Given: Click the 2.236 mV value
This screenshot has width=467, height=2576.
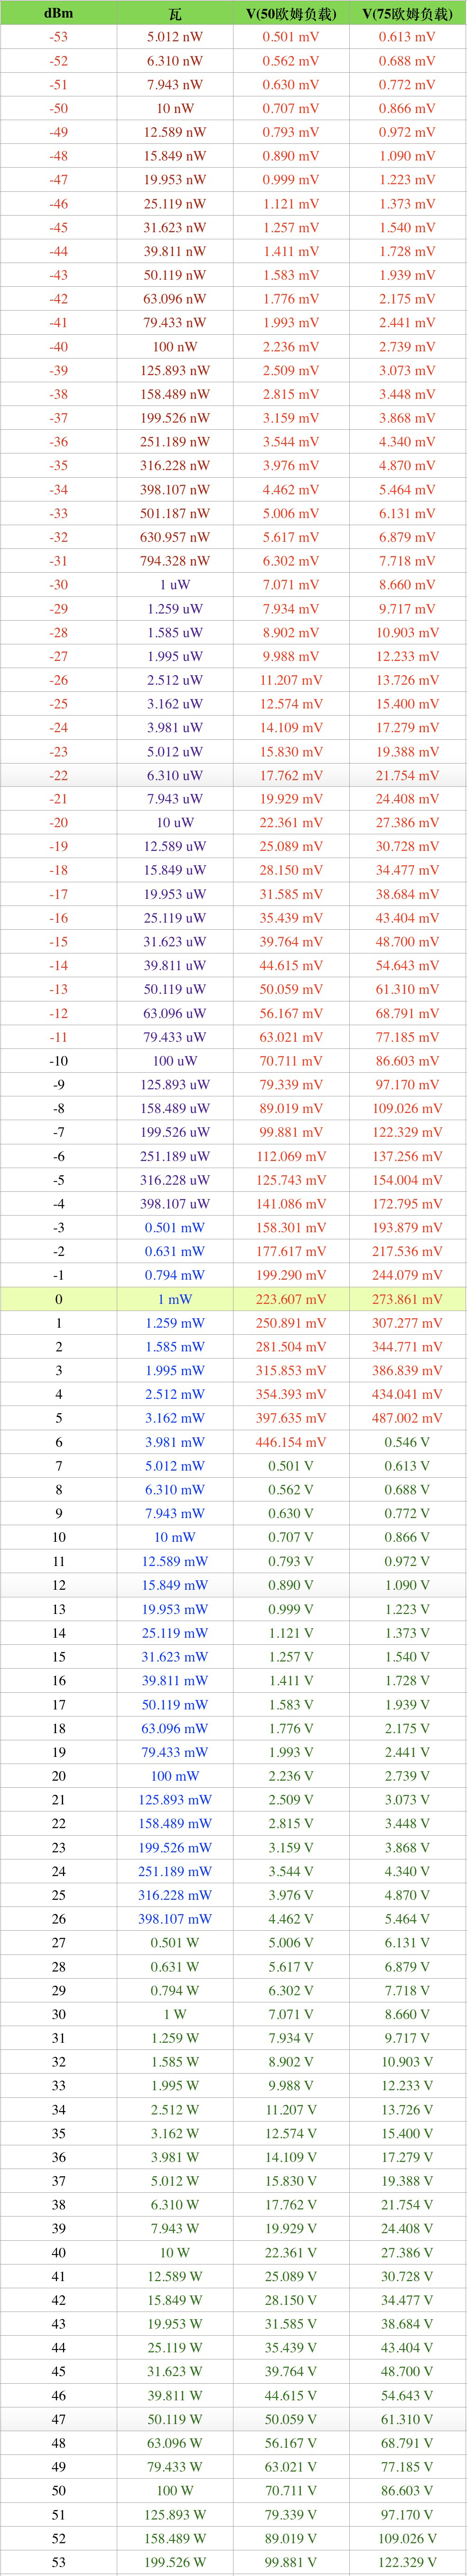Looking at the screenshot, I should (291, 347).
